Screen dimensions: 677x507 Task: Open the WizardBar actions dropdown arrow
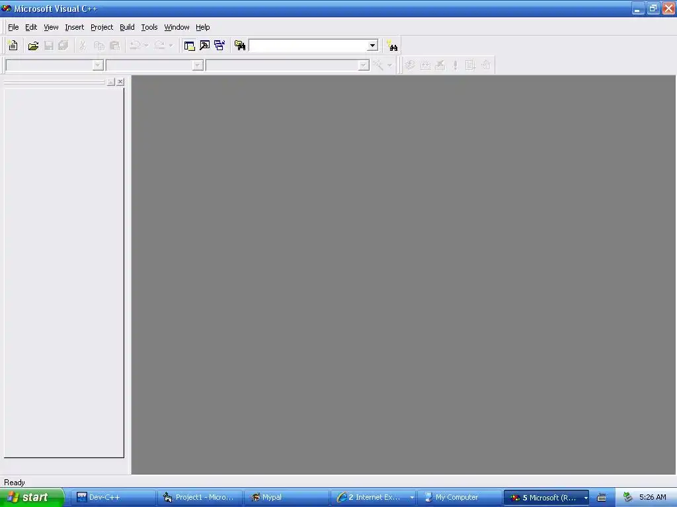[x=389, y=65]
